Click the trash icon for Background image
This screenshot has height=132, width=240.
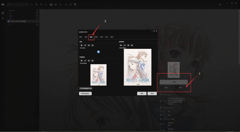[128, 45]
